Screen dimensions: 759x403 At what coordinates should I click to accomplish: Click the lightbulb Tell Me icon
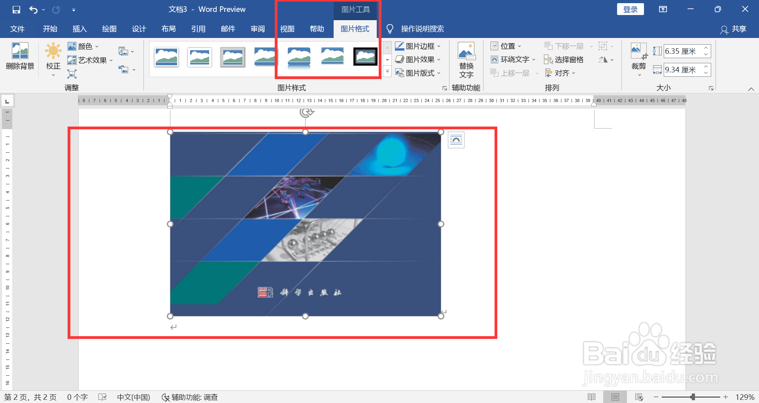[x=390, y=29]
